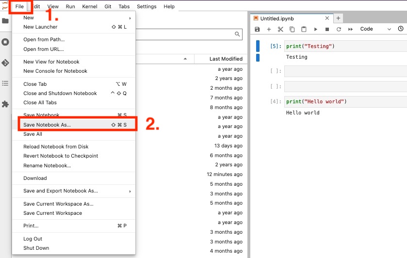The width and height of the screenshot is (407, 258).
Task: Open the table of contents sidebar icon
Action: pyautogui.click(x=5, y=83)
